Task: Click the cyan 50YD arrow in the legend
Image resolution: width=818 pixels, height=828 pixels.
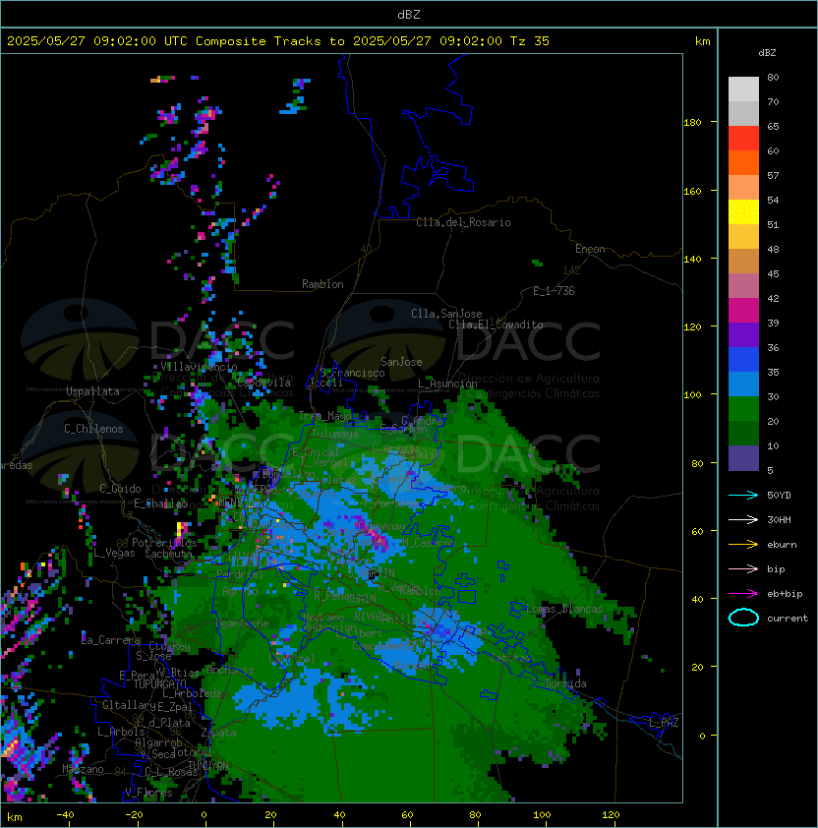Action: [743, 495]
